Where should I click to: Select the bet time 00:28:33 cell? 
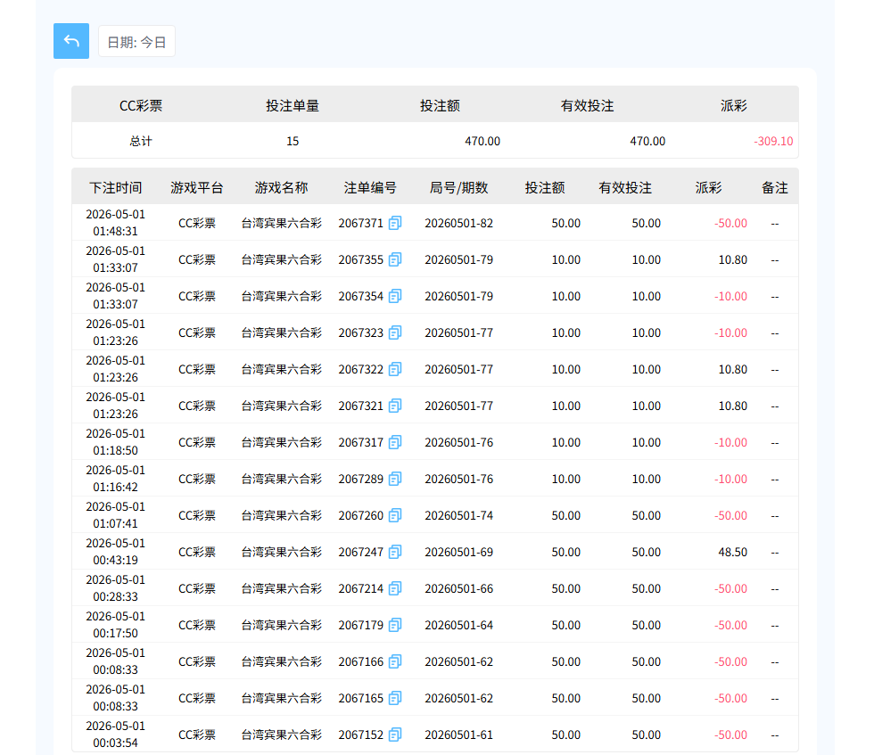[x=115, y=587]
